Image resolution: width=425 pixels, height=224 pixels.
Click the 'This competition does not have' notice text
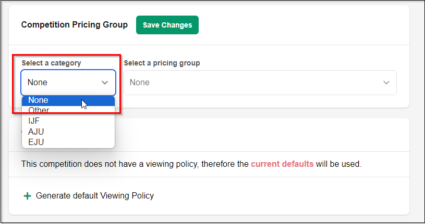(x=104, y=164)
